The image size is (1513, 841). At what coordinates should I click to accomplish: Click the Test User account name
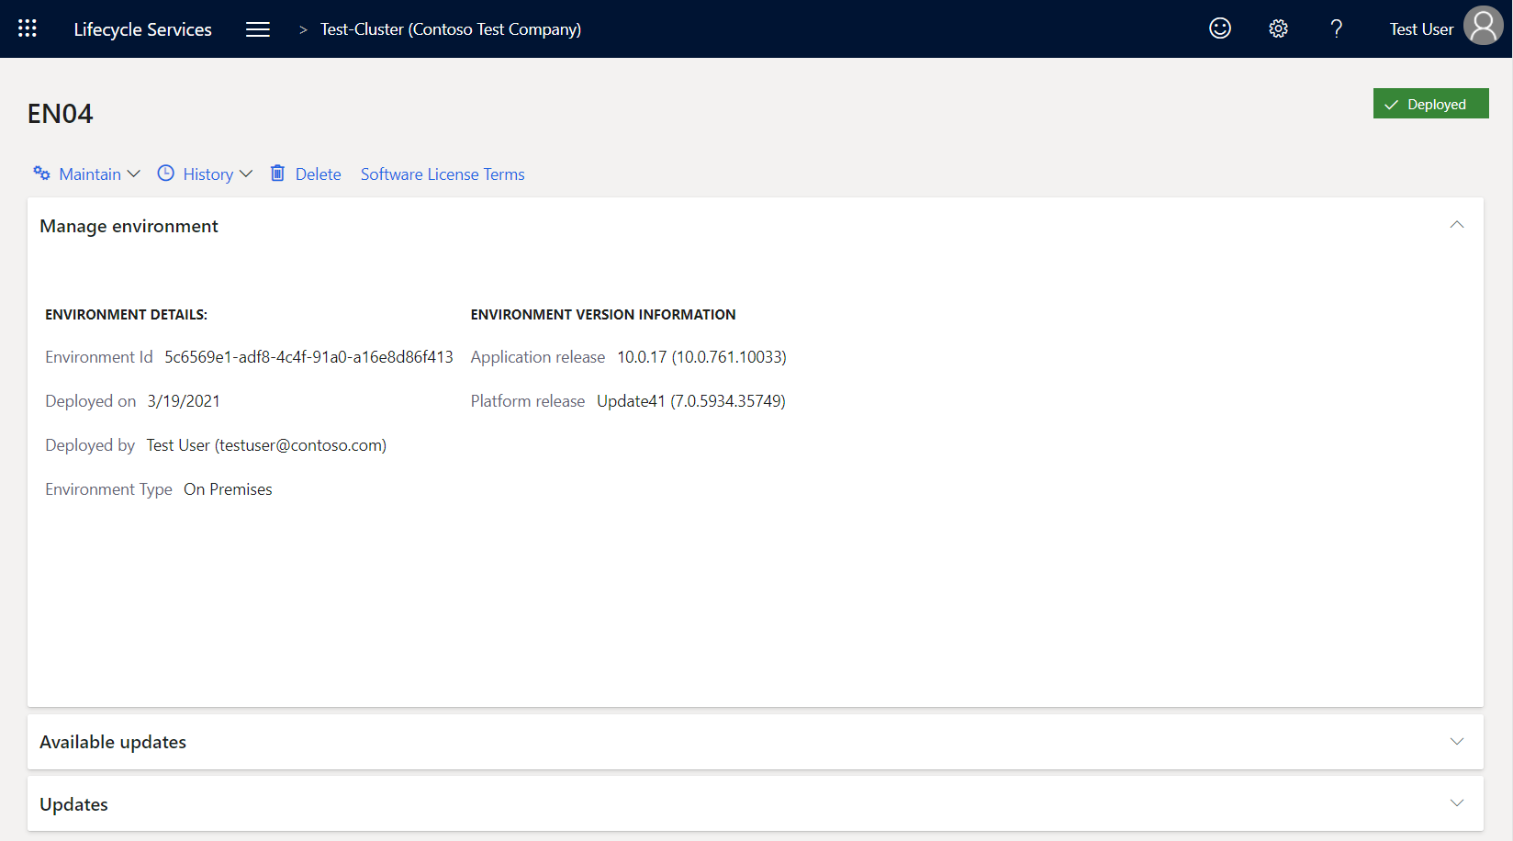[x=1420, y=29]
